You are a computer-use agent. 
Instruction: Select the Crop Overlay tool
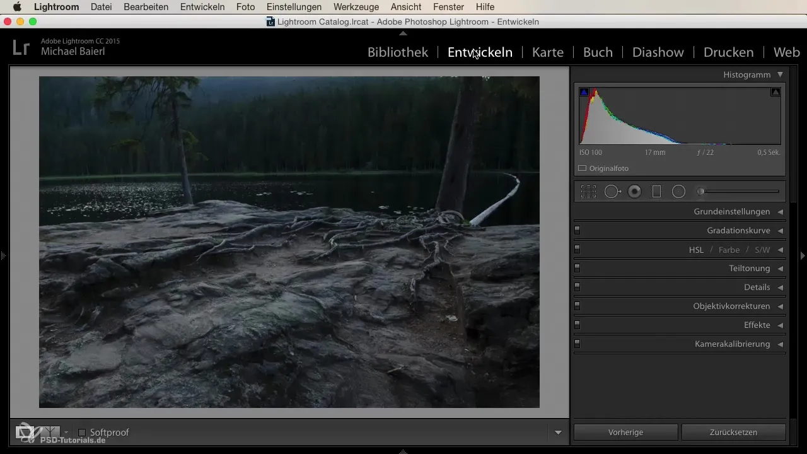click(588, 192)
